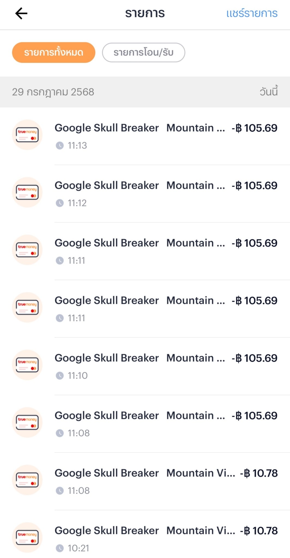
Task: Tap TrueMoney card icon for 11:12 transaction
Action: click(27, 192)
